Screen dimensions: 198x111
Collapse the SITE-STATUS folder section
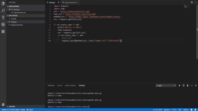point(13,16)
